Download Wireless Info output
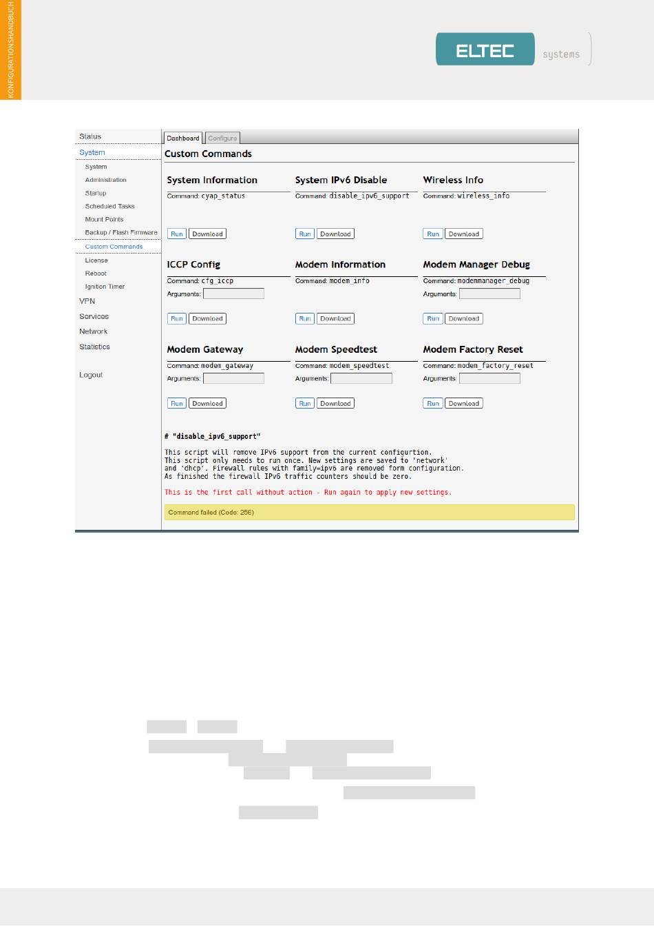Screen dimensions: 654x926 point(463,234)
